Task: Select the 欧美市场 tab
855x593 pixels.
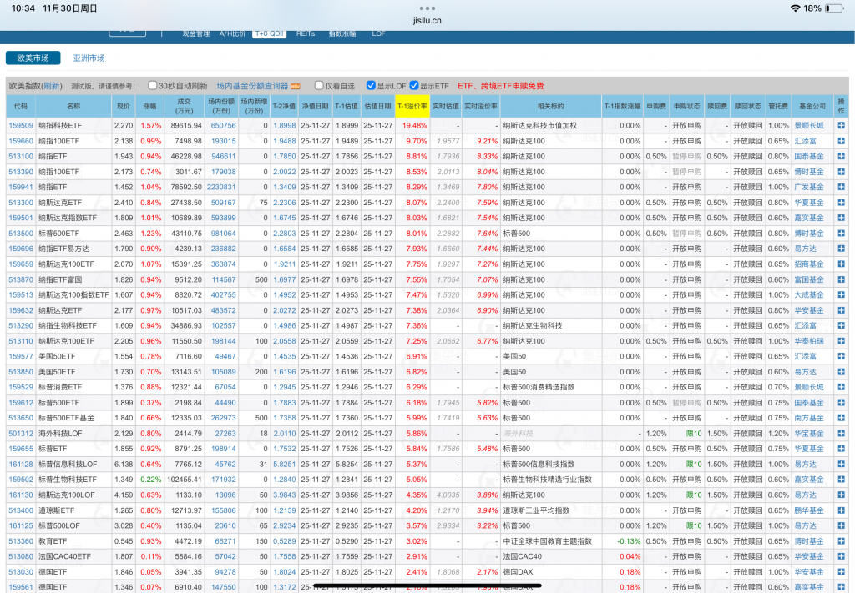Action: coord(33,58)
